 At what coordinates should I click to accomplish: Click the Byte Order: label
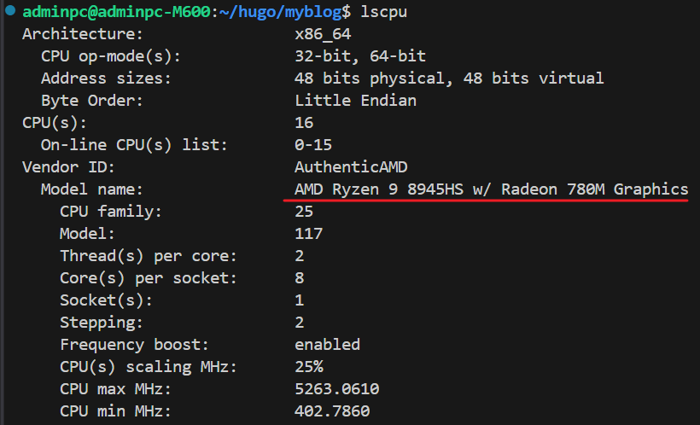pyautogui.click(x=92, y=101)
